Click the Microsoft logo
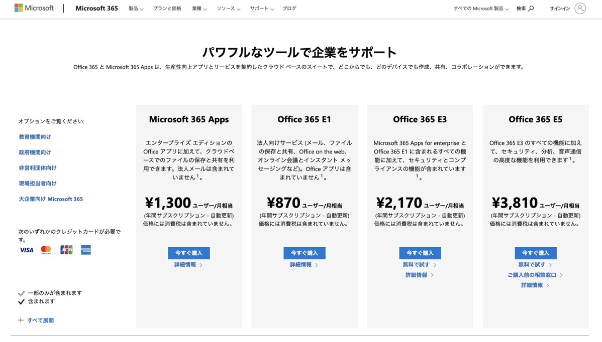The height and width of the screenshot is (342, 602). (34, 8)
